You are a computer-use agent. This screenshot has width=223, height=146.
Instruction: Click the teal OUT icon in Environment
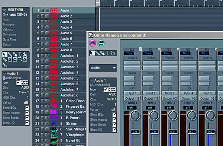click(x=101, y=43)
